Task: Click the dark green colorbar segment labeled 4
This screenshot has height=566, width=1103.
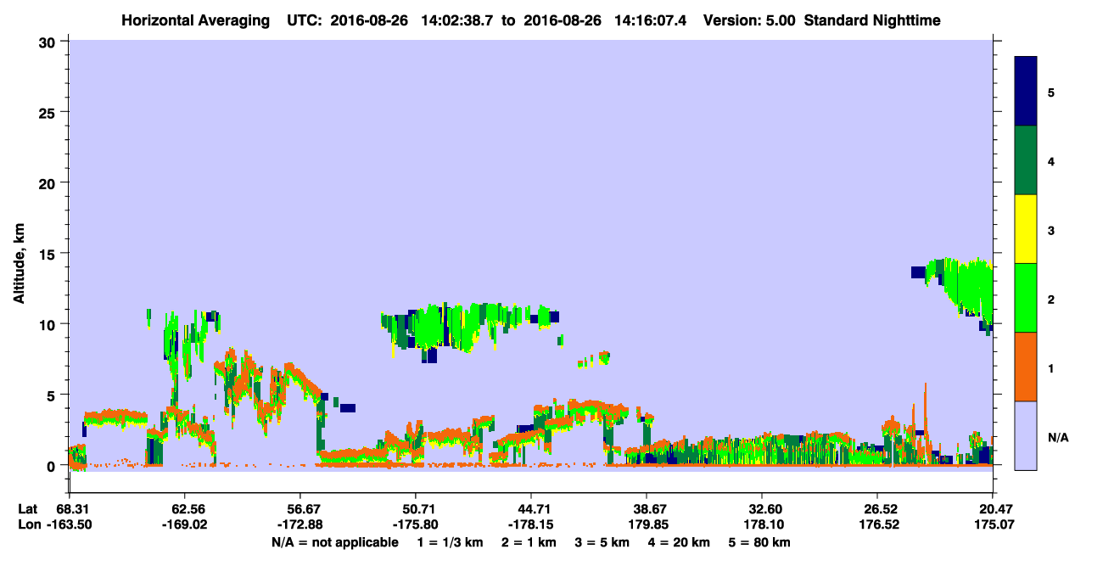Action: pyautogui.click(x=1026, y=160)
